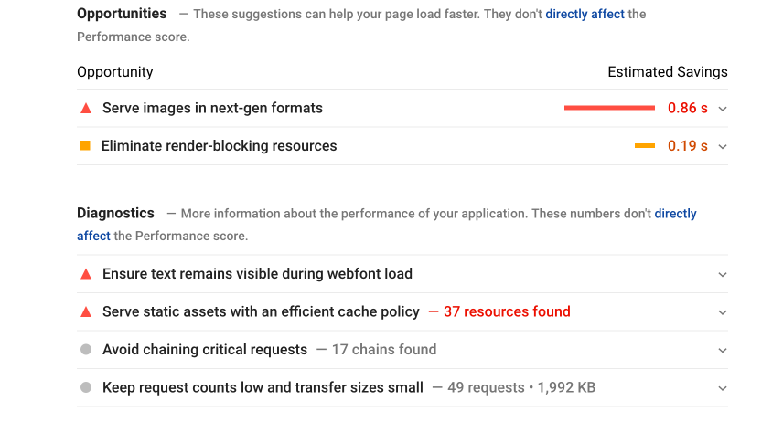Click red triangle next to webfont load audit
This screenshot has height=422, width=783.
pyautogui.click(x=86, y=274)
